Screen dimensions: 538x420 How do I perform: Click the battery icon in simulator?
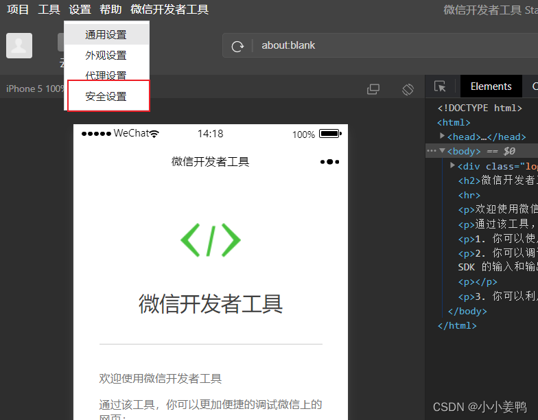[x=331, y=133]
